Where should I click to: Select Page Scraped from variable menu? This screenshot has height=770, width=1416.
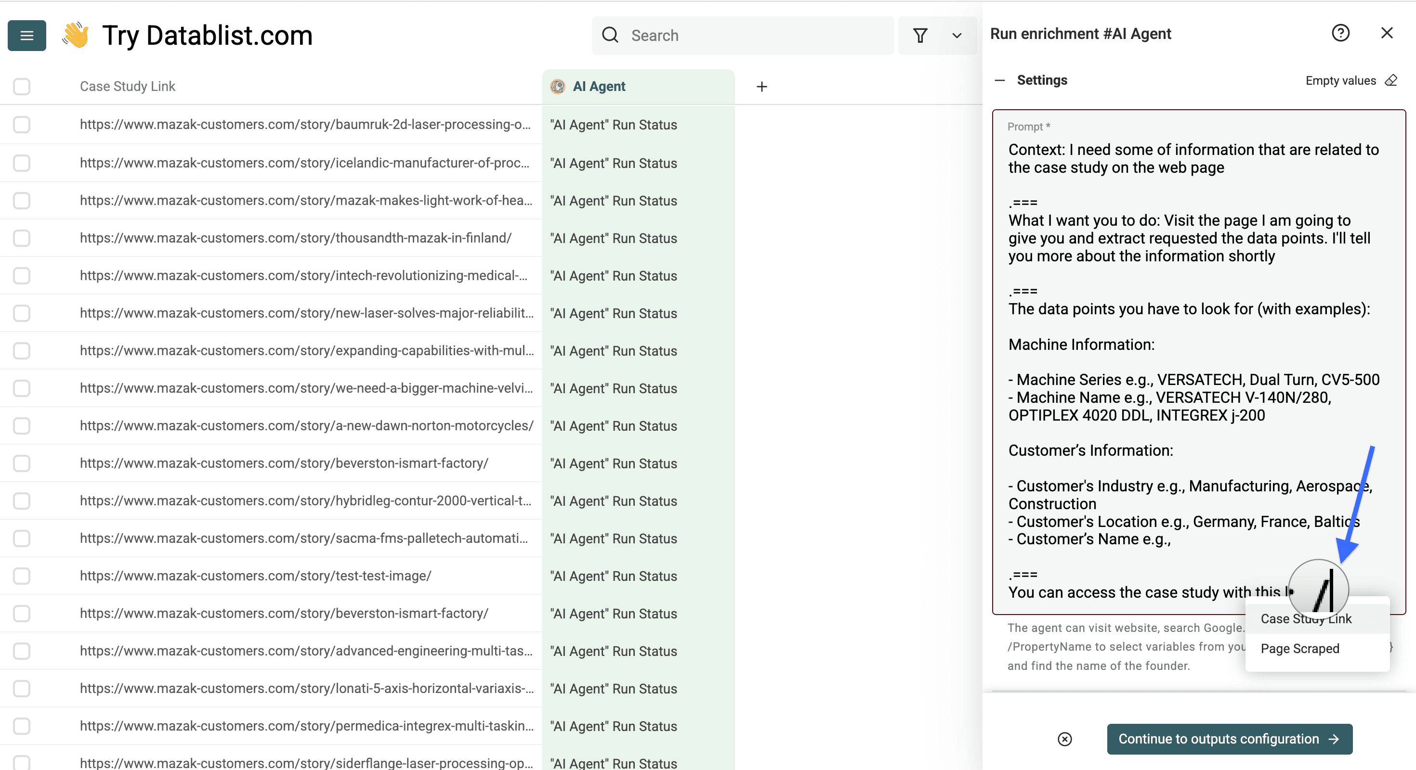coord(1300,649)
